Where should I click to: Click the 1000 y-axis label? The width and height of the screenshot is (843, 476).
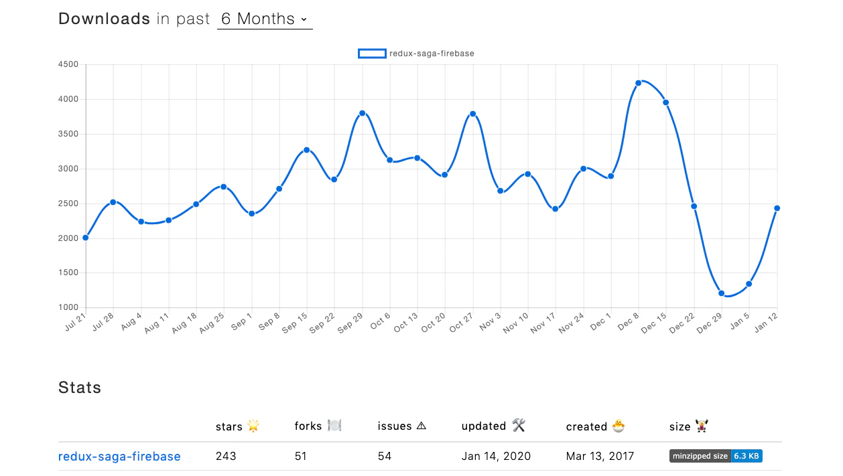(69, 307)
